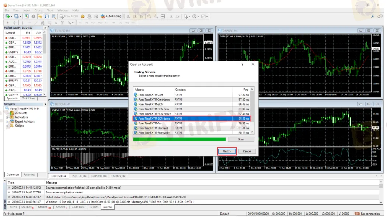Click the server list vertical scrollbar
This screenshot has height=218, width=387.
pos(252,110)
